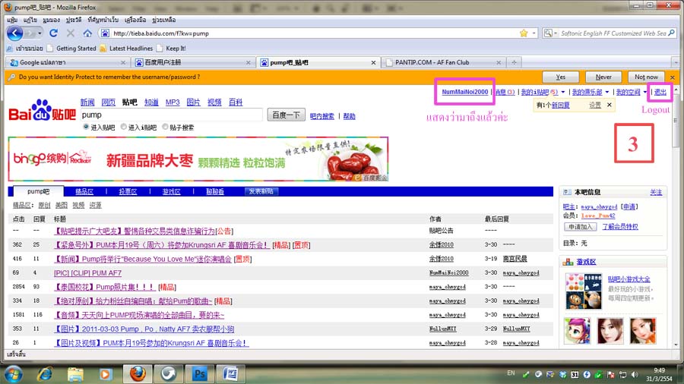Select the 贴子搜索 radio button
Viewport: 684px width, 384px height.
(x=165, y=127)
